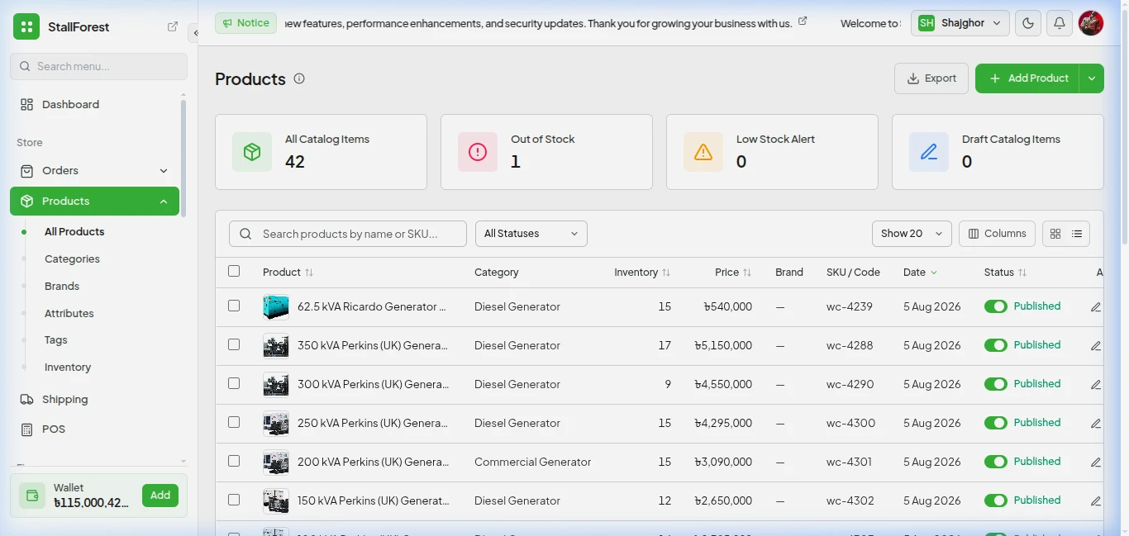The width and height of the screenshot is (1129, 536).
Task: Click the Export button
Action: tap(931, 78)
